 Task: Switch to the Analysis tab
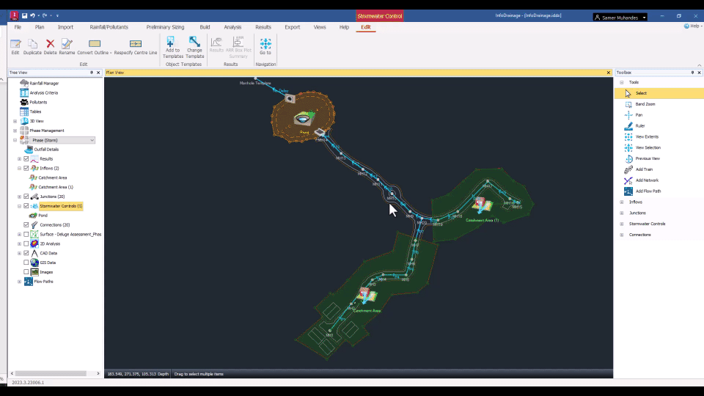(232, 27)
